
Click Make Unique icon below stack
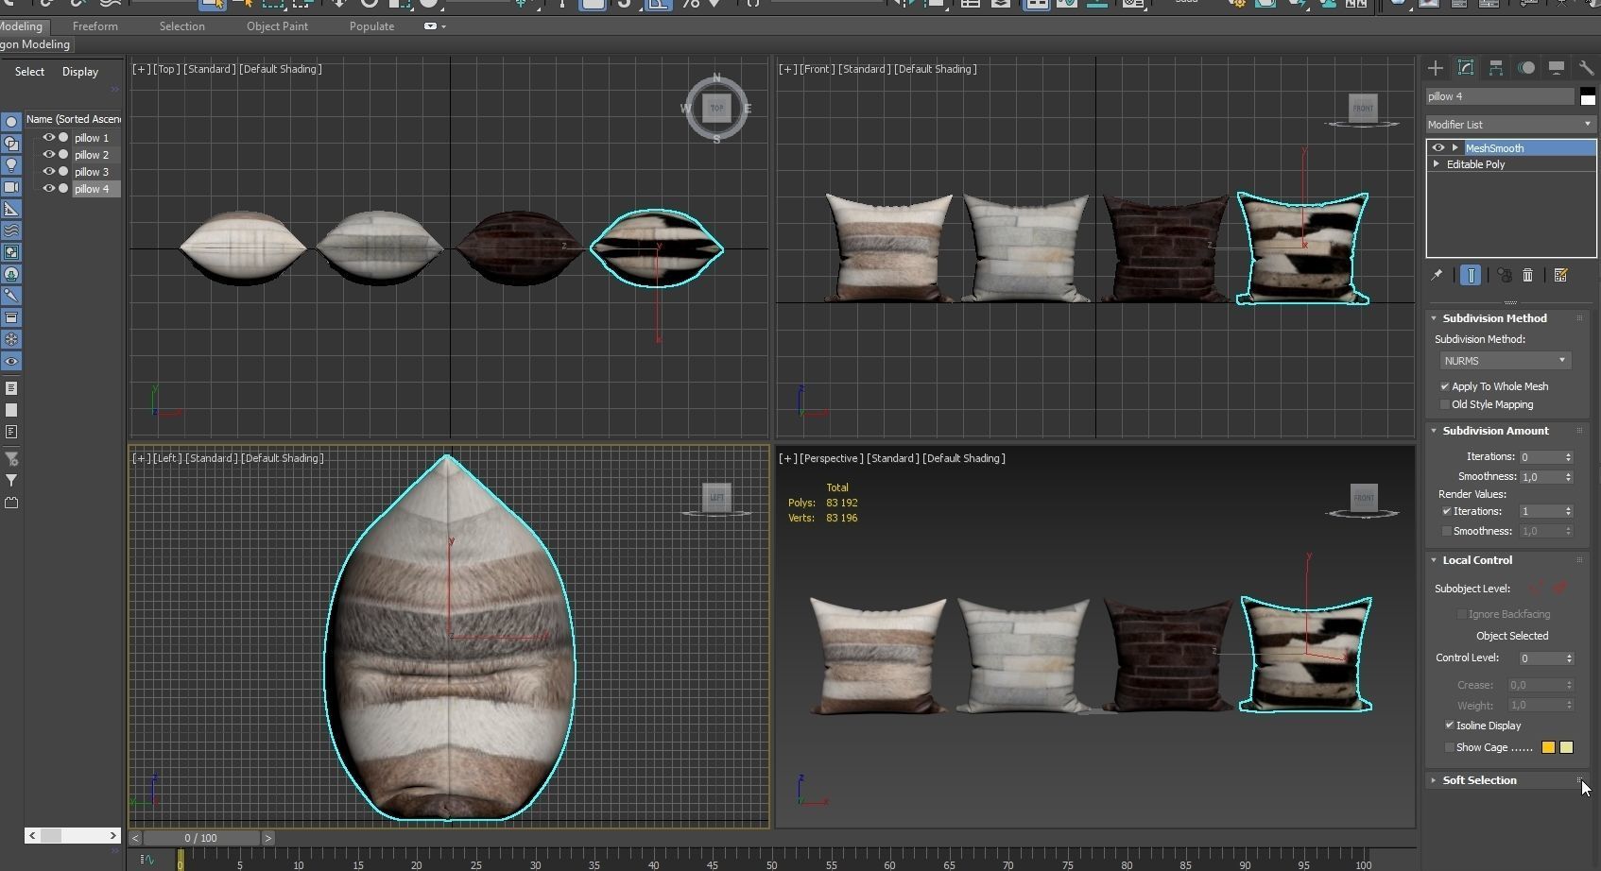pos(1504,275)
